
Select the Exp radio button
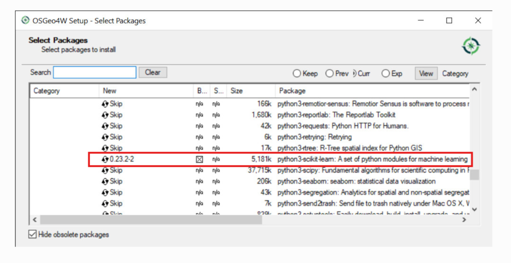click(x=385, y=74)
